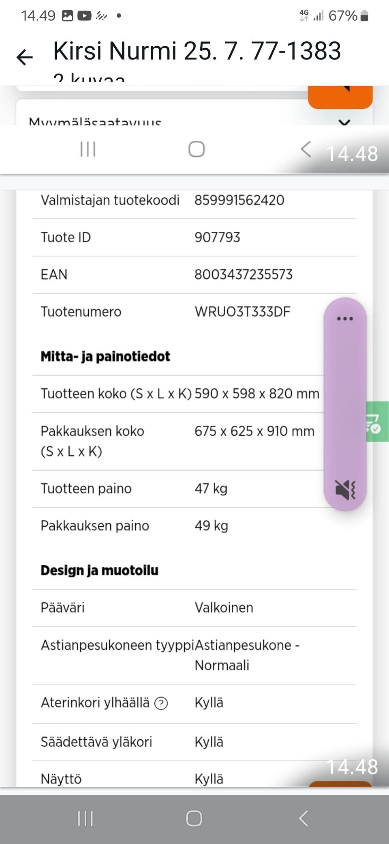Tap the Kirsi Nurmi conversation title

coord(197,51)
